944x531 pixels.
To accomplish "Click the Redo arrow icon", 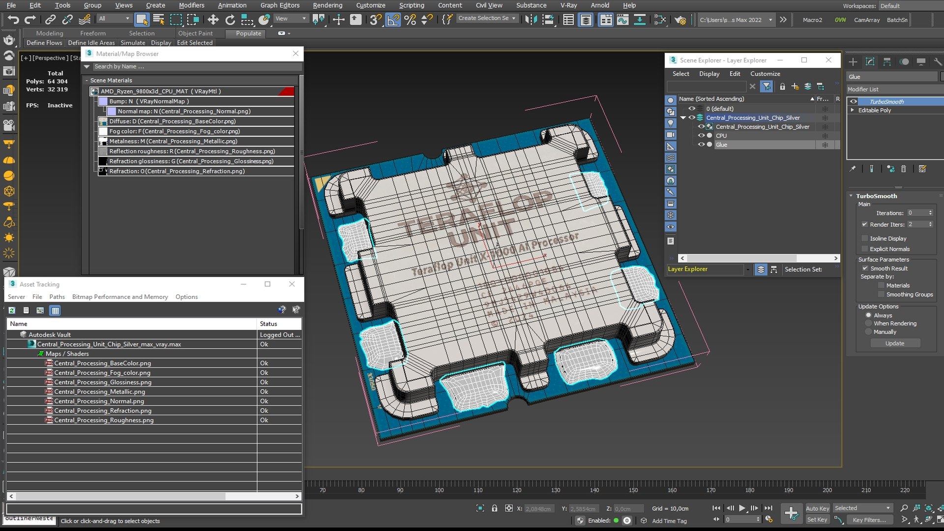I will coord(30,20).
